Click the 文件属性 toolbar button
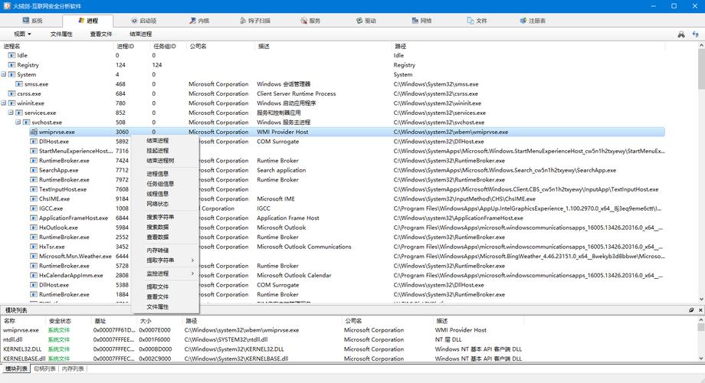This screenshot has width=705, height=383. coord(61,34)
